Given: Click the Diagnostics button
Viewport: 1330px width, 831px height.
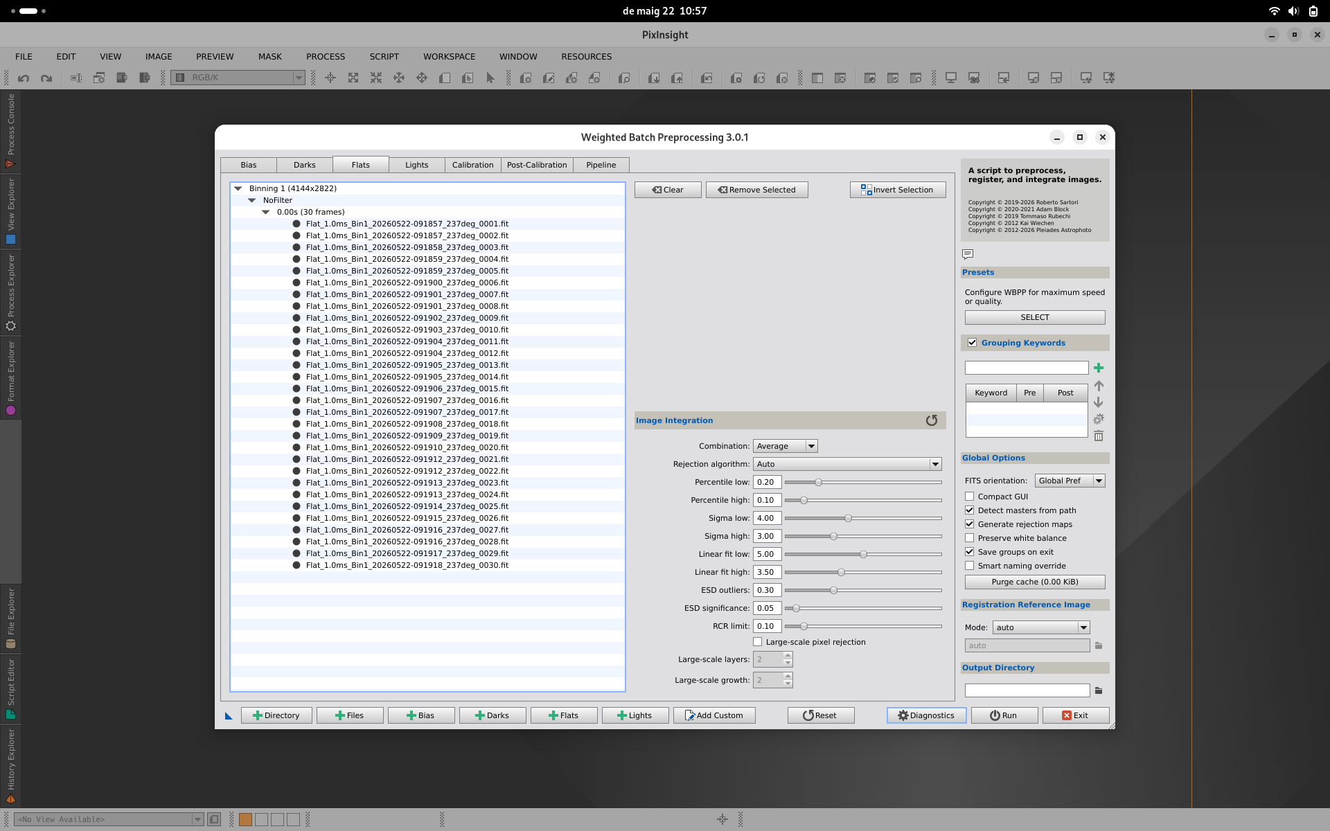Looking at the screenshot, I should pyautogui.click(x=926, y=715).
